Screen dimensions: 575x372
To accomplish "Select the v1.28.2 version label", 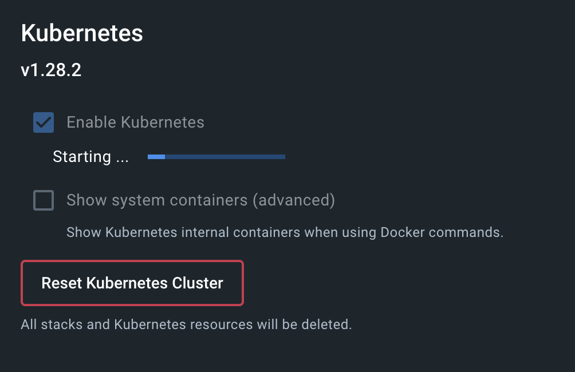I will [51, 70].
